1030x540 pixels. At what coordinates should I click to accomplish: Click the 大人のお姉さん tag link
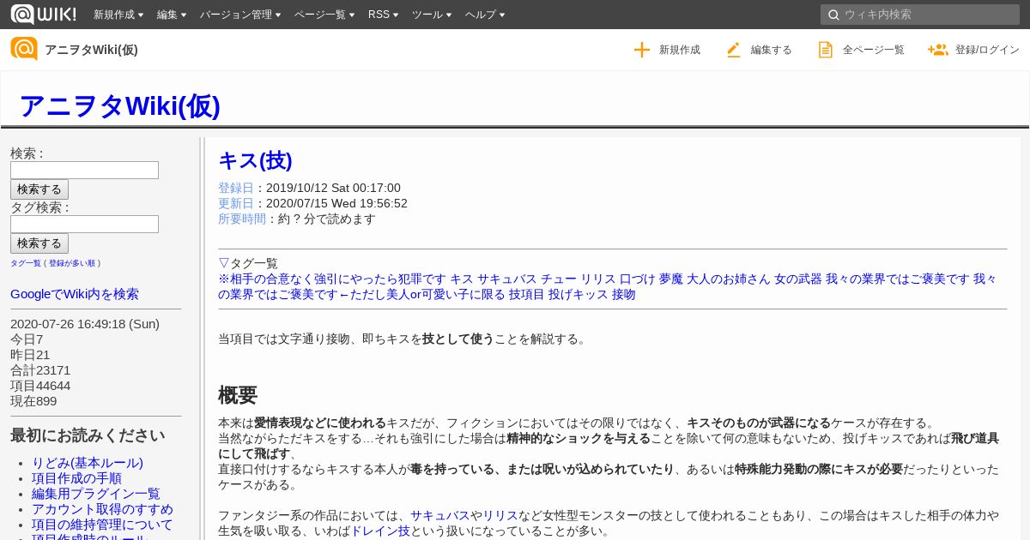[729, 279]
